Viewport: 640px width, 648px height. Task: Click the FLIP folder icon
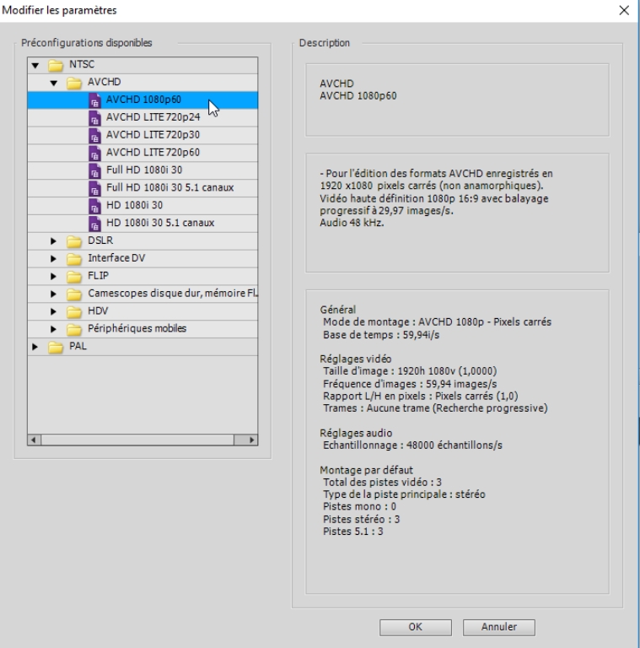point(74,277)
